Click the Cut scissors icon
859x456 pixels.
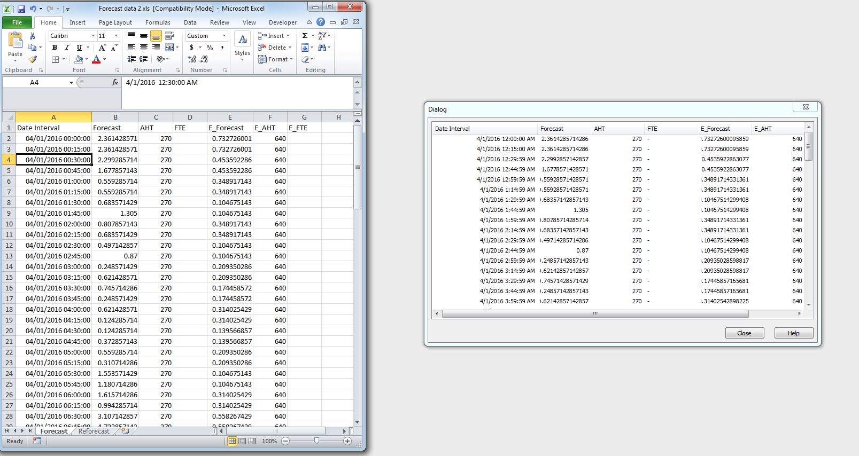click(x=32, y=36)
